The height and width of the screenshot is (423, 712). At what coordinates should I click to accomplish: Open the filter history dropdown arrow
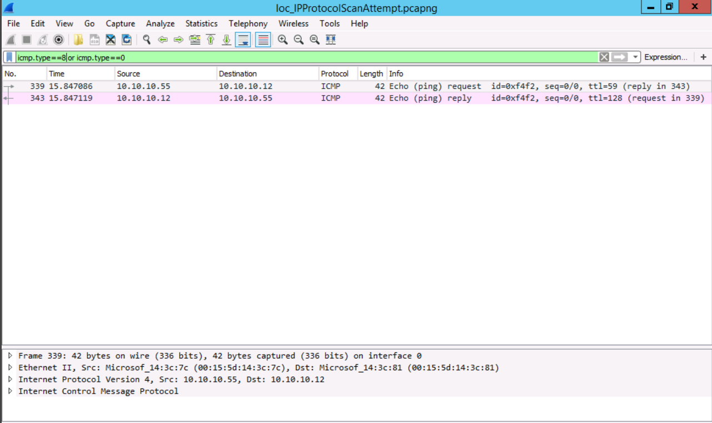(x=635, y=57)
